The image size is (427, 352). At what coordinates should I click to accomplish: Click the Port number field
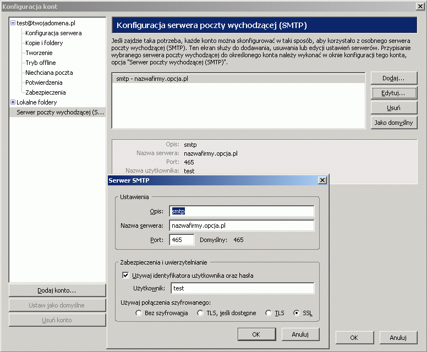tap(182, 240)
